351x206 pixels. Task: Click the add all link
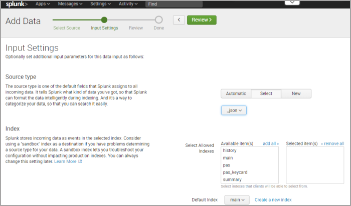(271, 143)
